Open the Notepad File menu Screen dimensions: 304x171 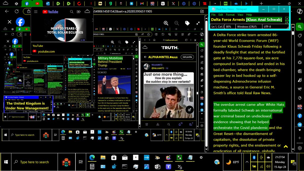tap(214, 15)
